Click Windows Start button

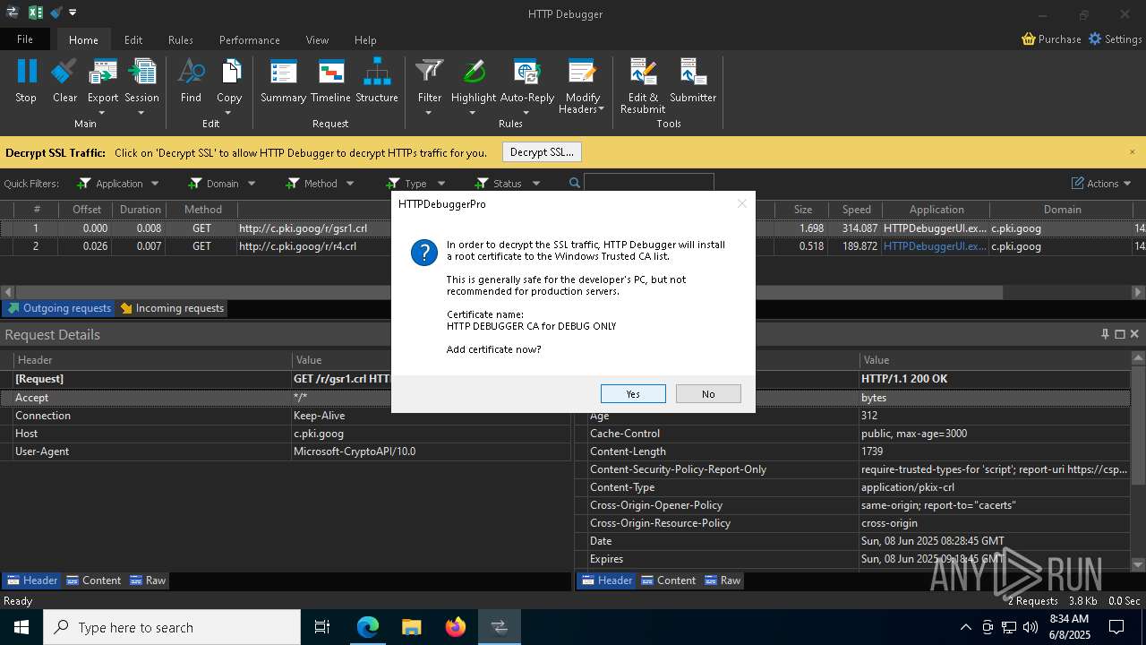click(x=21, y=627)
